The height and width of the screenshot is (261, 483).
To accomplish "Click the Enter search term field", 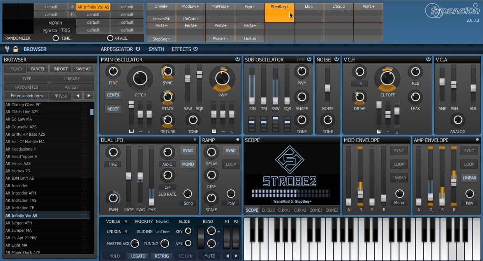I will tap(27, 96).
